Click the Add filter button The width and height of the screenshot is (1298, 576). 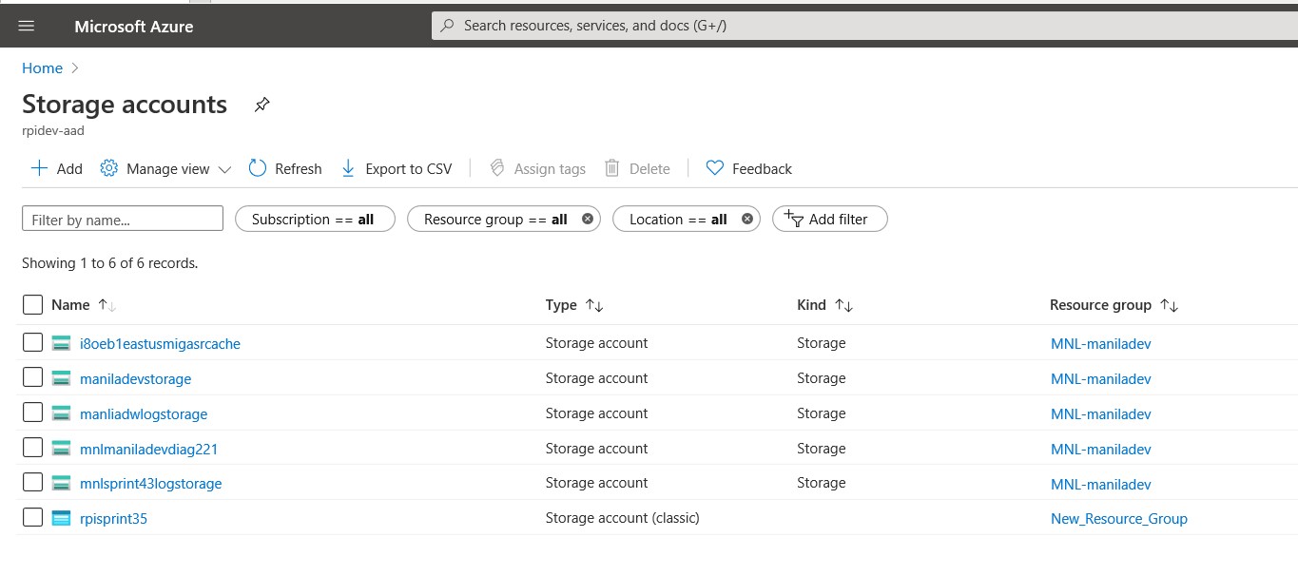pos(829,220)
